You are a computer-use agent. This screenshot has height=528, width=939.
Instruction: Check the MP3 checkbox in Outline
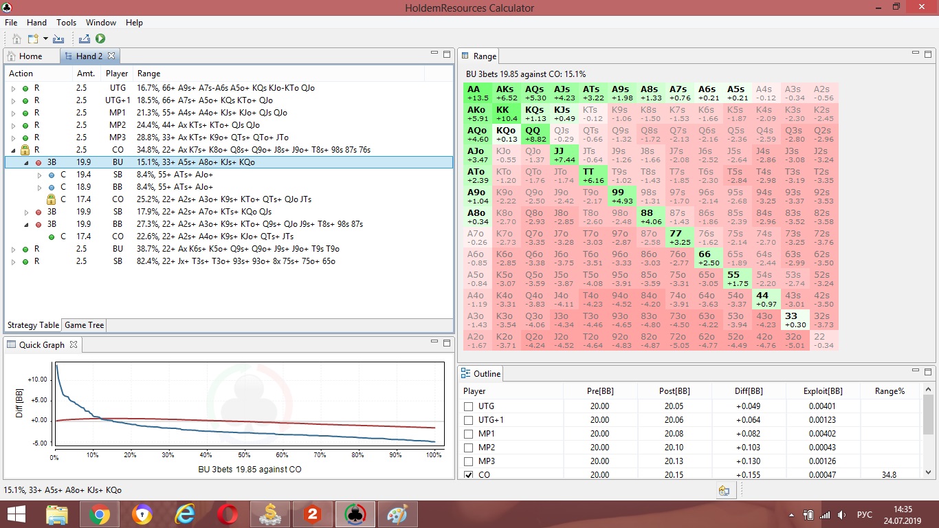tap(469, 461)
